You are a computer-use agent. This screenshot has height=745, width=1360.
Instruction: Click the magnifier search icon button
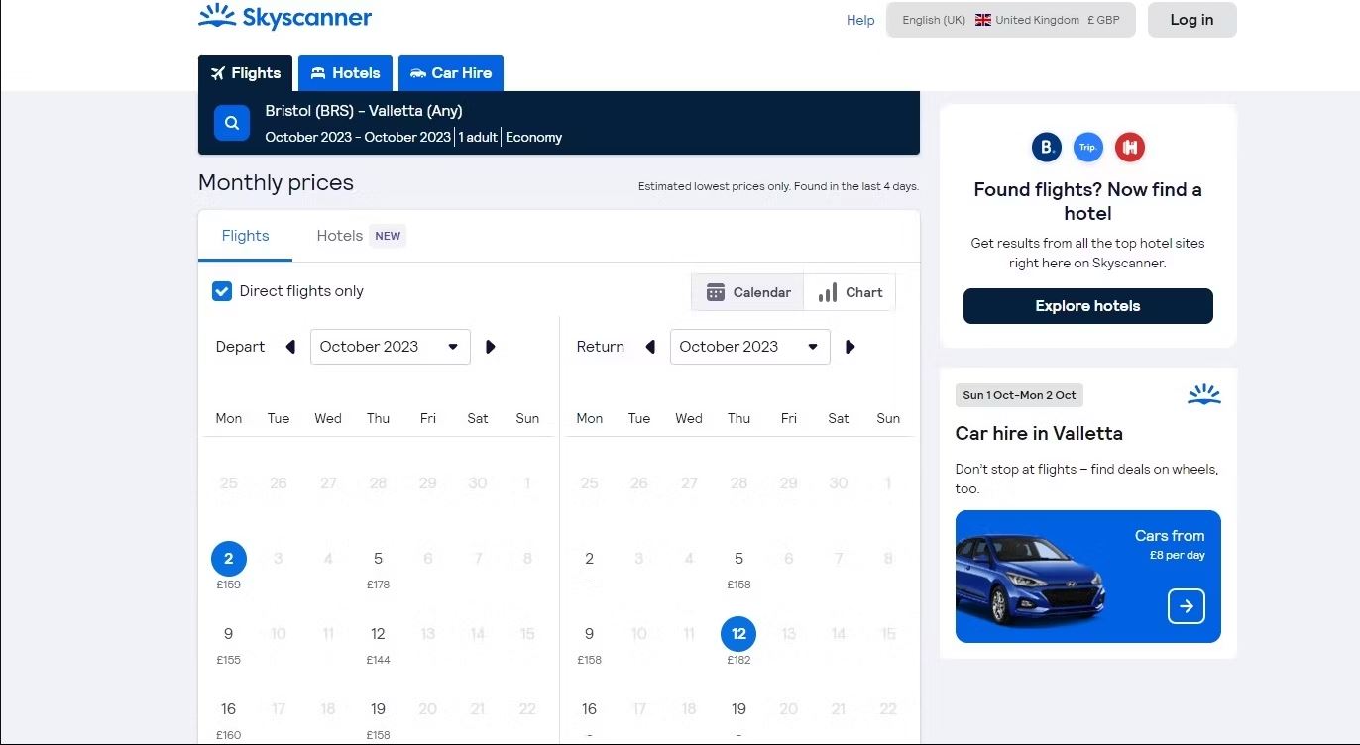coord(232,123)
